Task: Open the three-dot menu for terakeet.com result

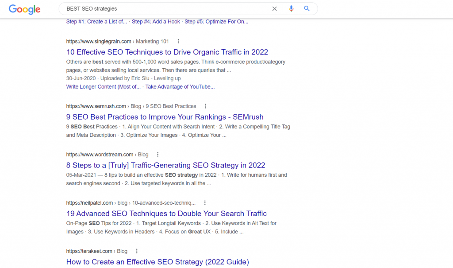Action: tap(137, 251)
